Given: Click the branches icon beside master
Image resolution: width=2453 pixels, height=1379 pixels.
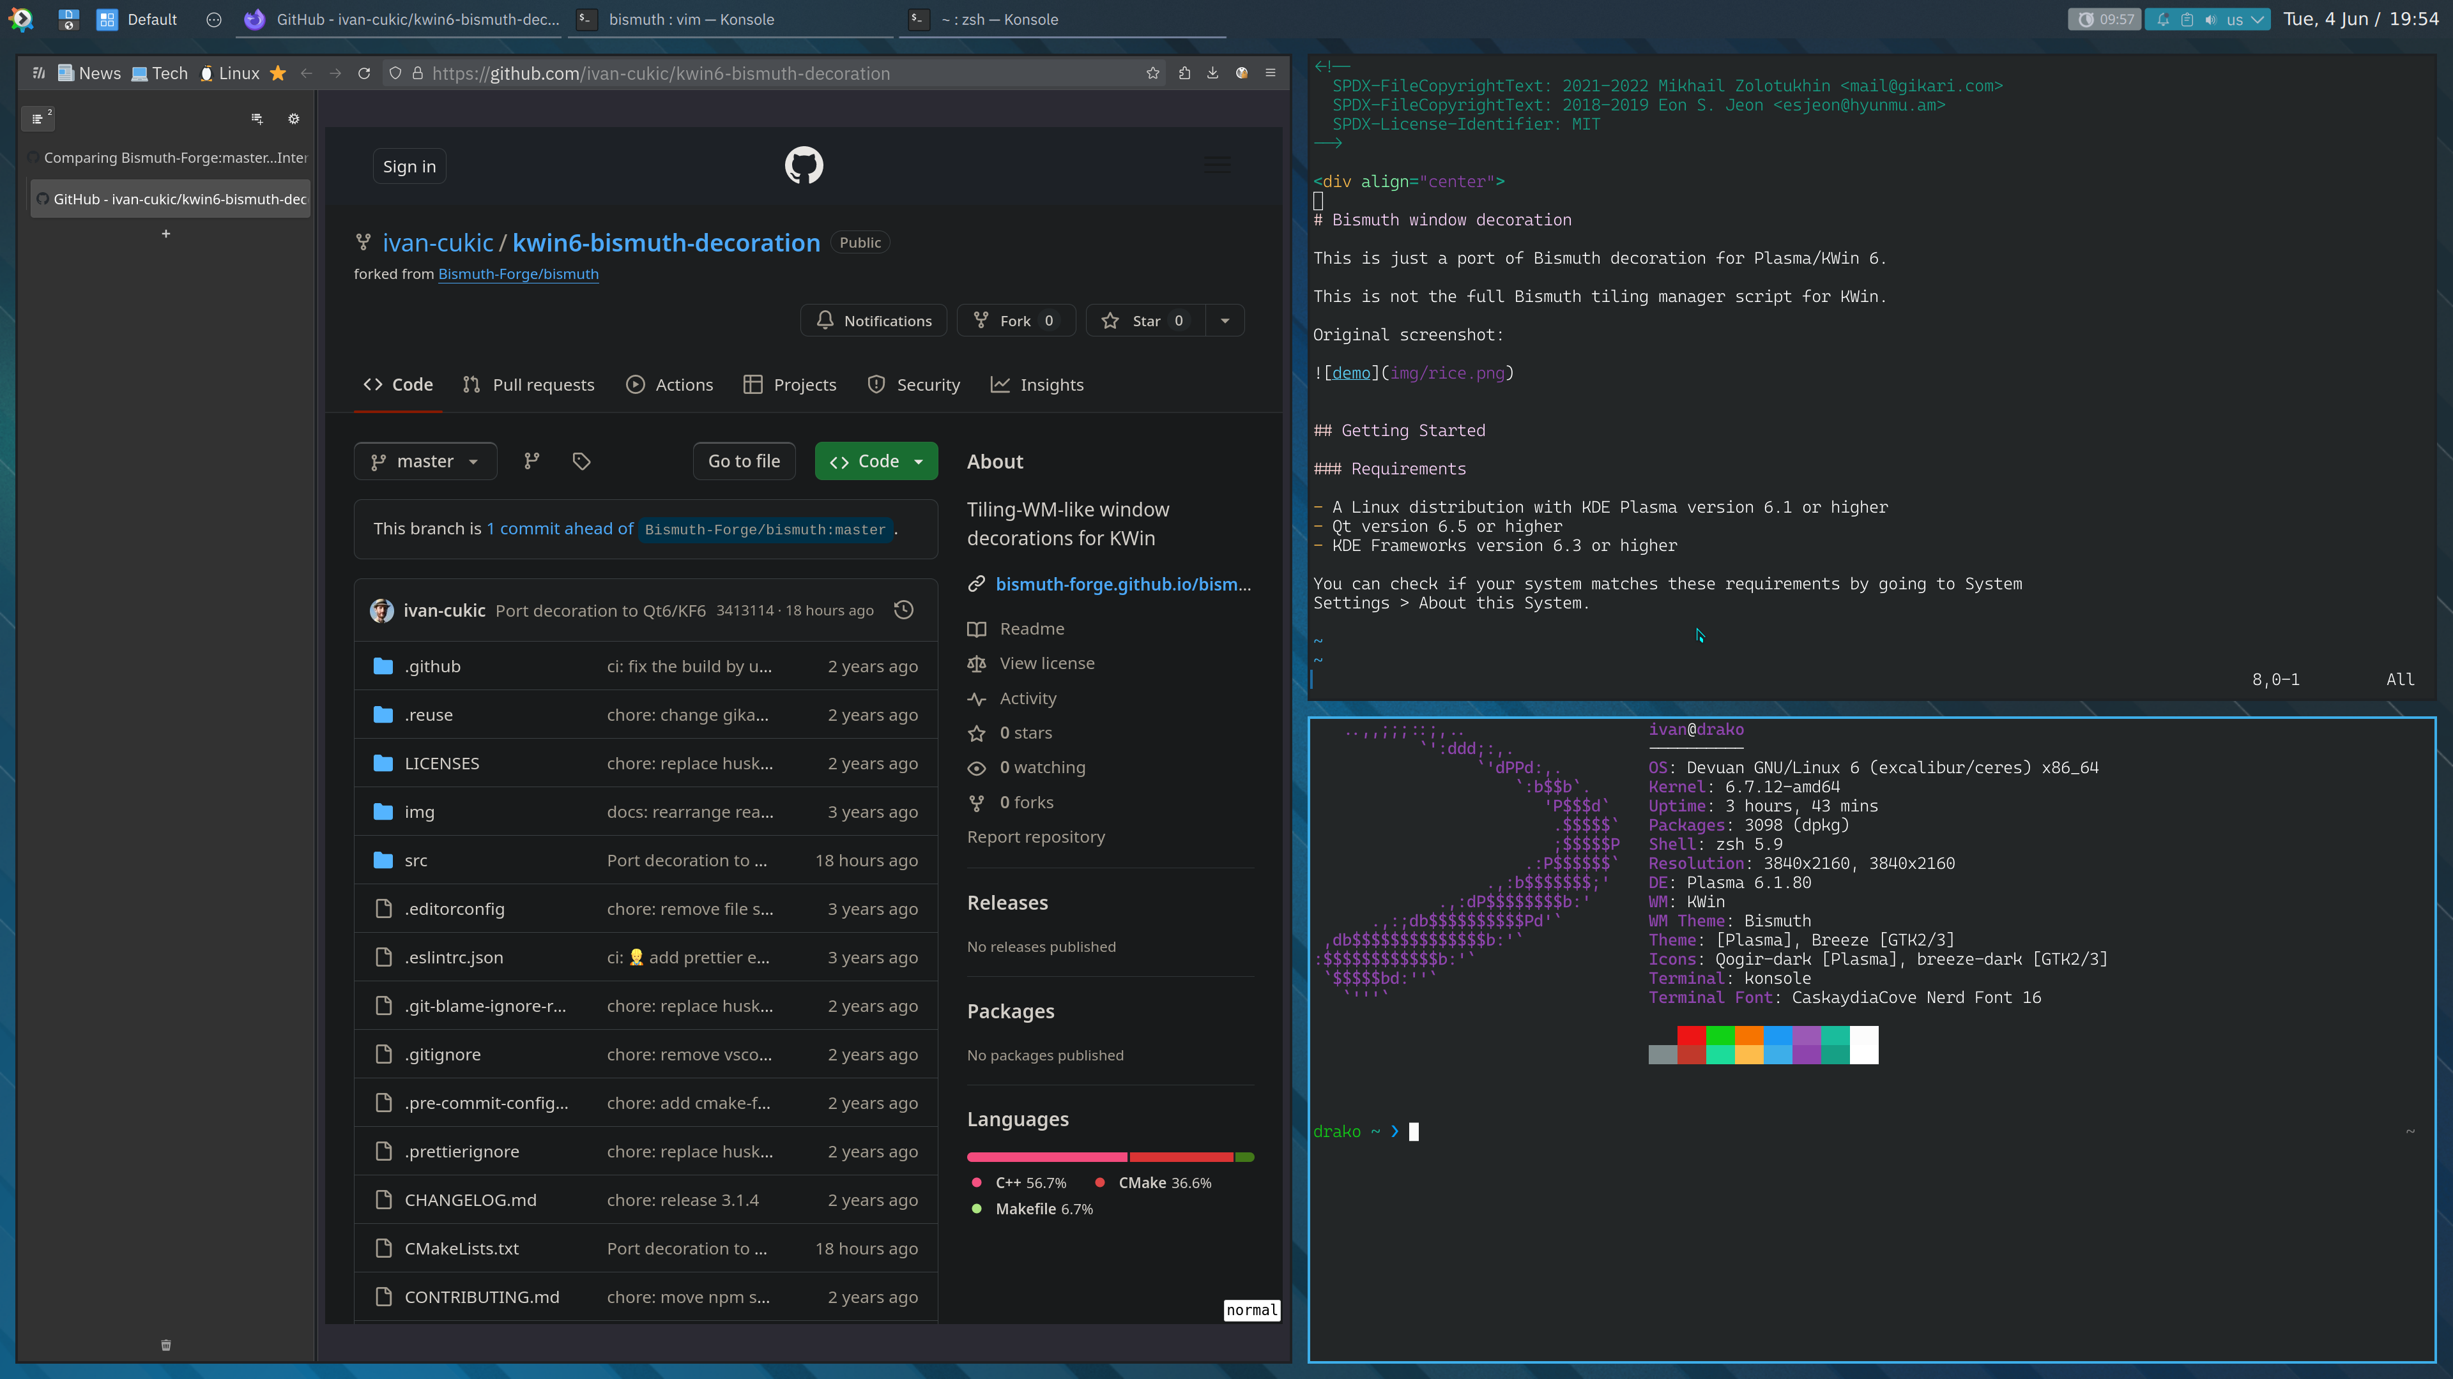Looking at the screenshot, I should click(532, 462).
